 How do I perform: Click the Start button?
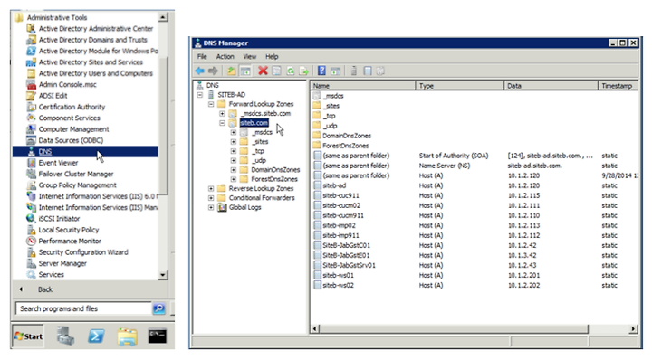click(x=28, y=336)
